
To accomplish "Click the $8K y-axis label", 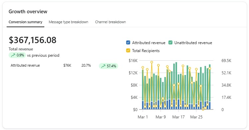I will pos(134,85).
